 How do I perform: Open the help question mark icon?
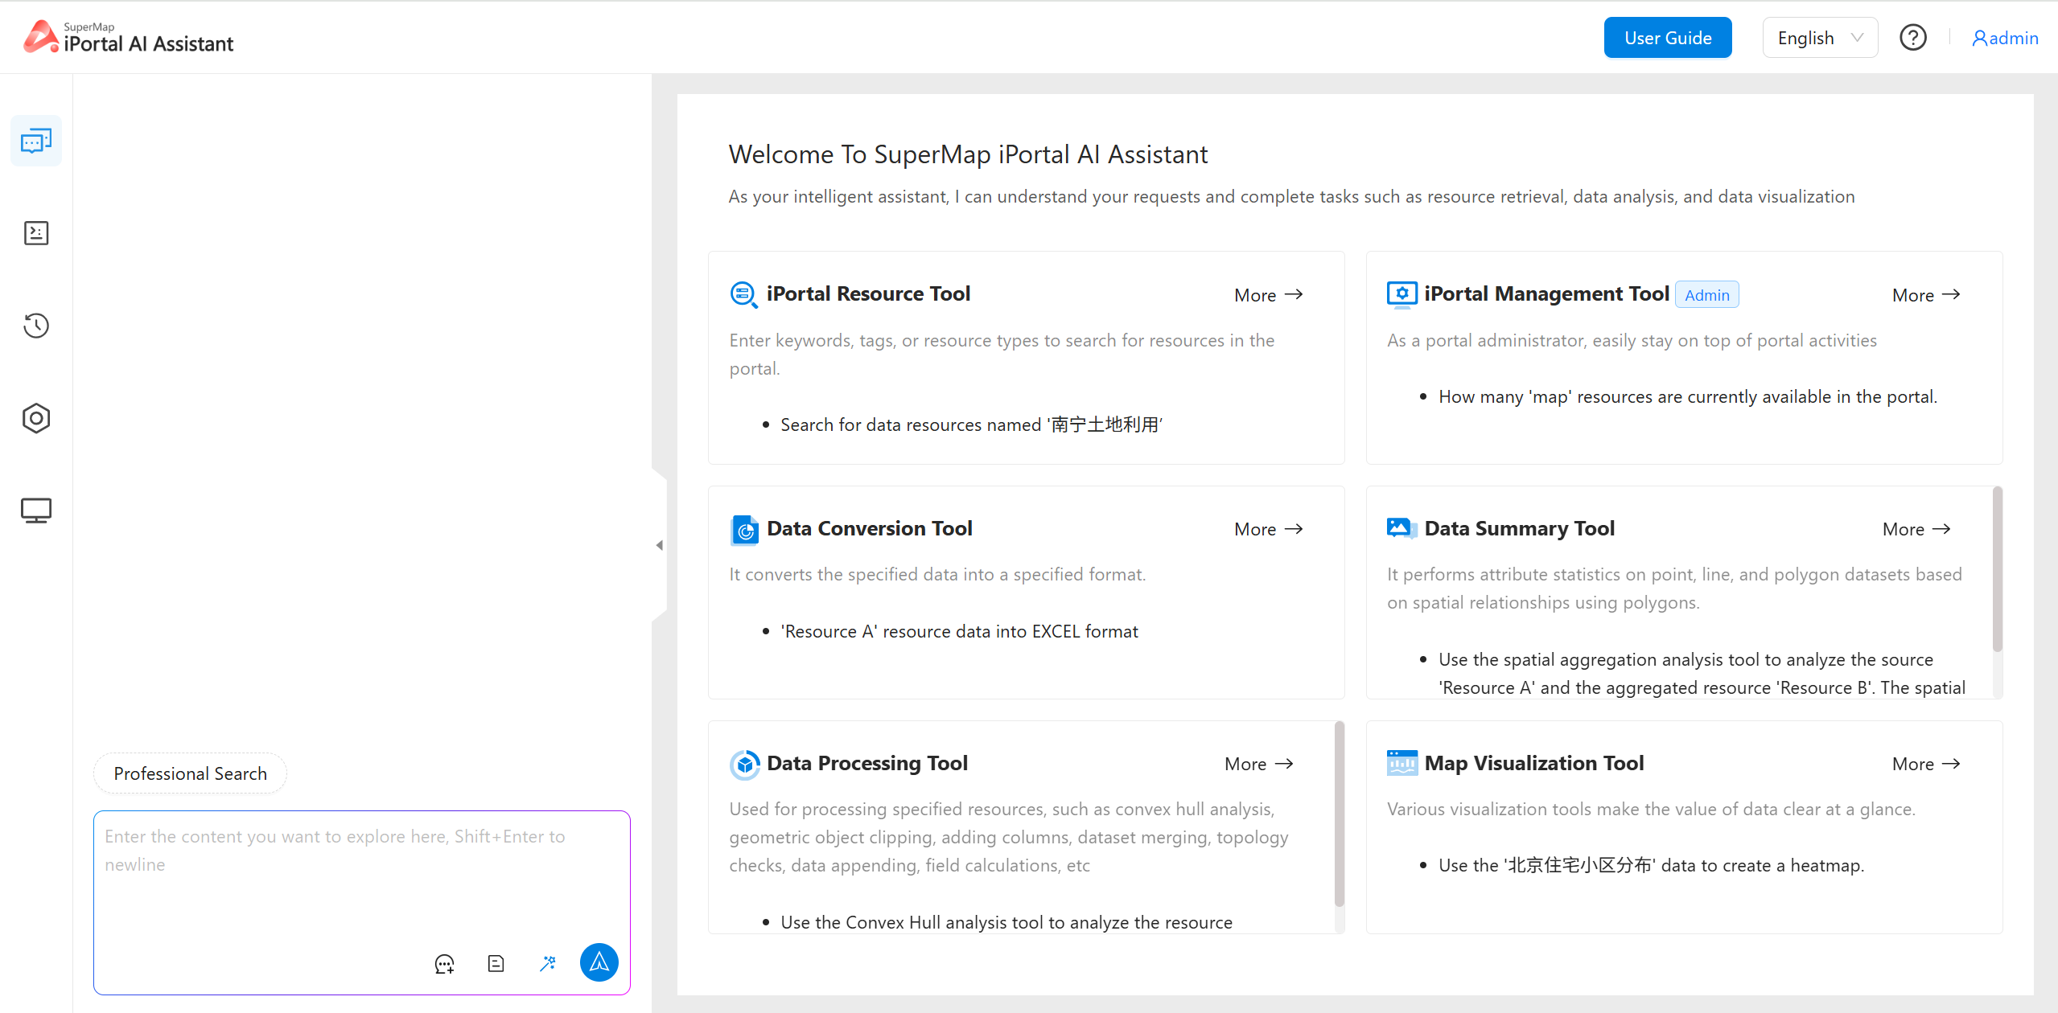(x=1912, y=38)
